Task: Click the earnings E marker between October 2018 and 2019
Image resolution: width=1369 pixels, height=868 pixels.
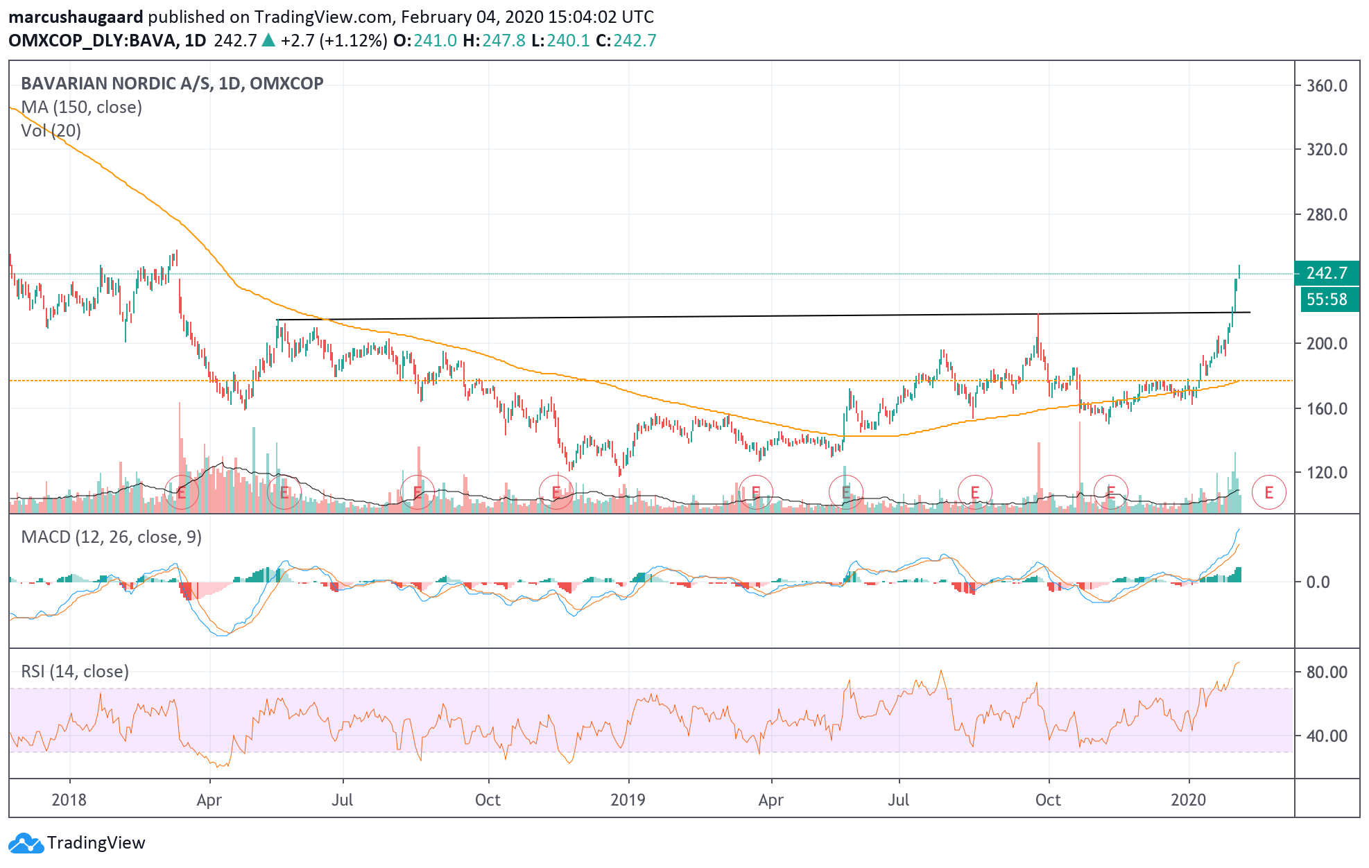Action: point(556,493)
